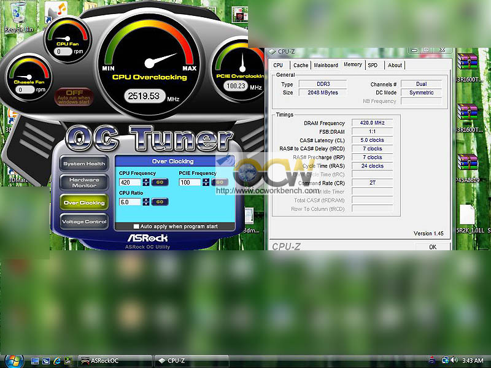Screen dimensions: 491x368
Task: Open the 5R2K_1.01L file icon
Action: click(x=469, y=219)
